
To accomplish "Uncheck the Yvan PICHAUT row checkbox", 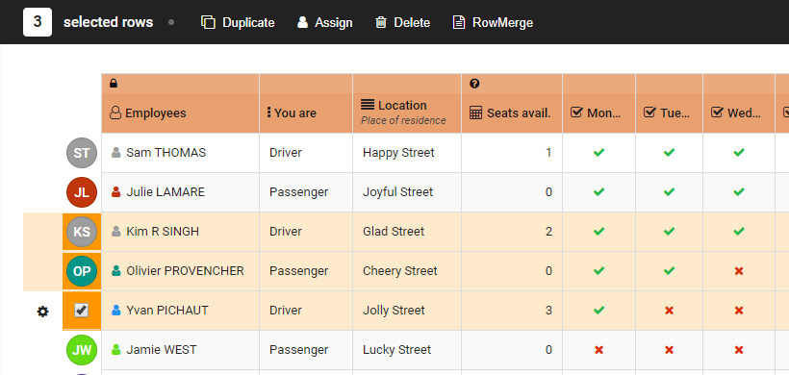I will pos(81,311).
